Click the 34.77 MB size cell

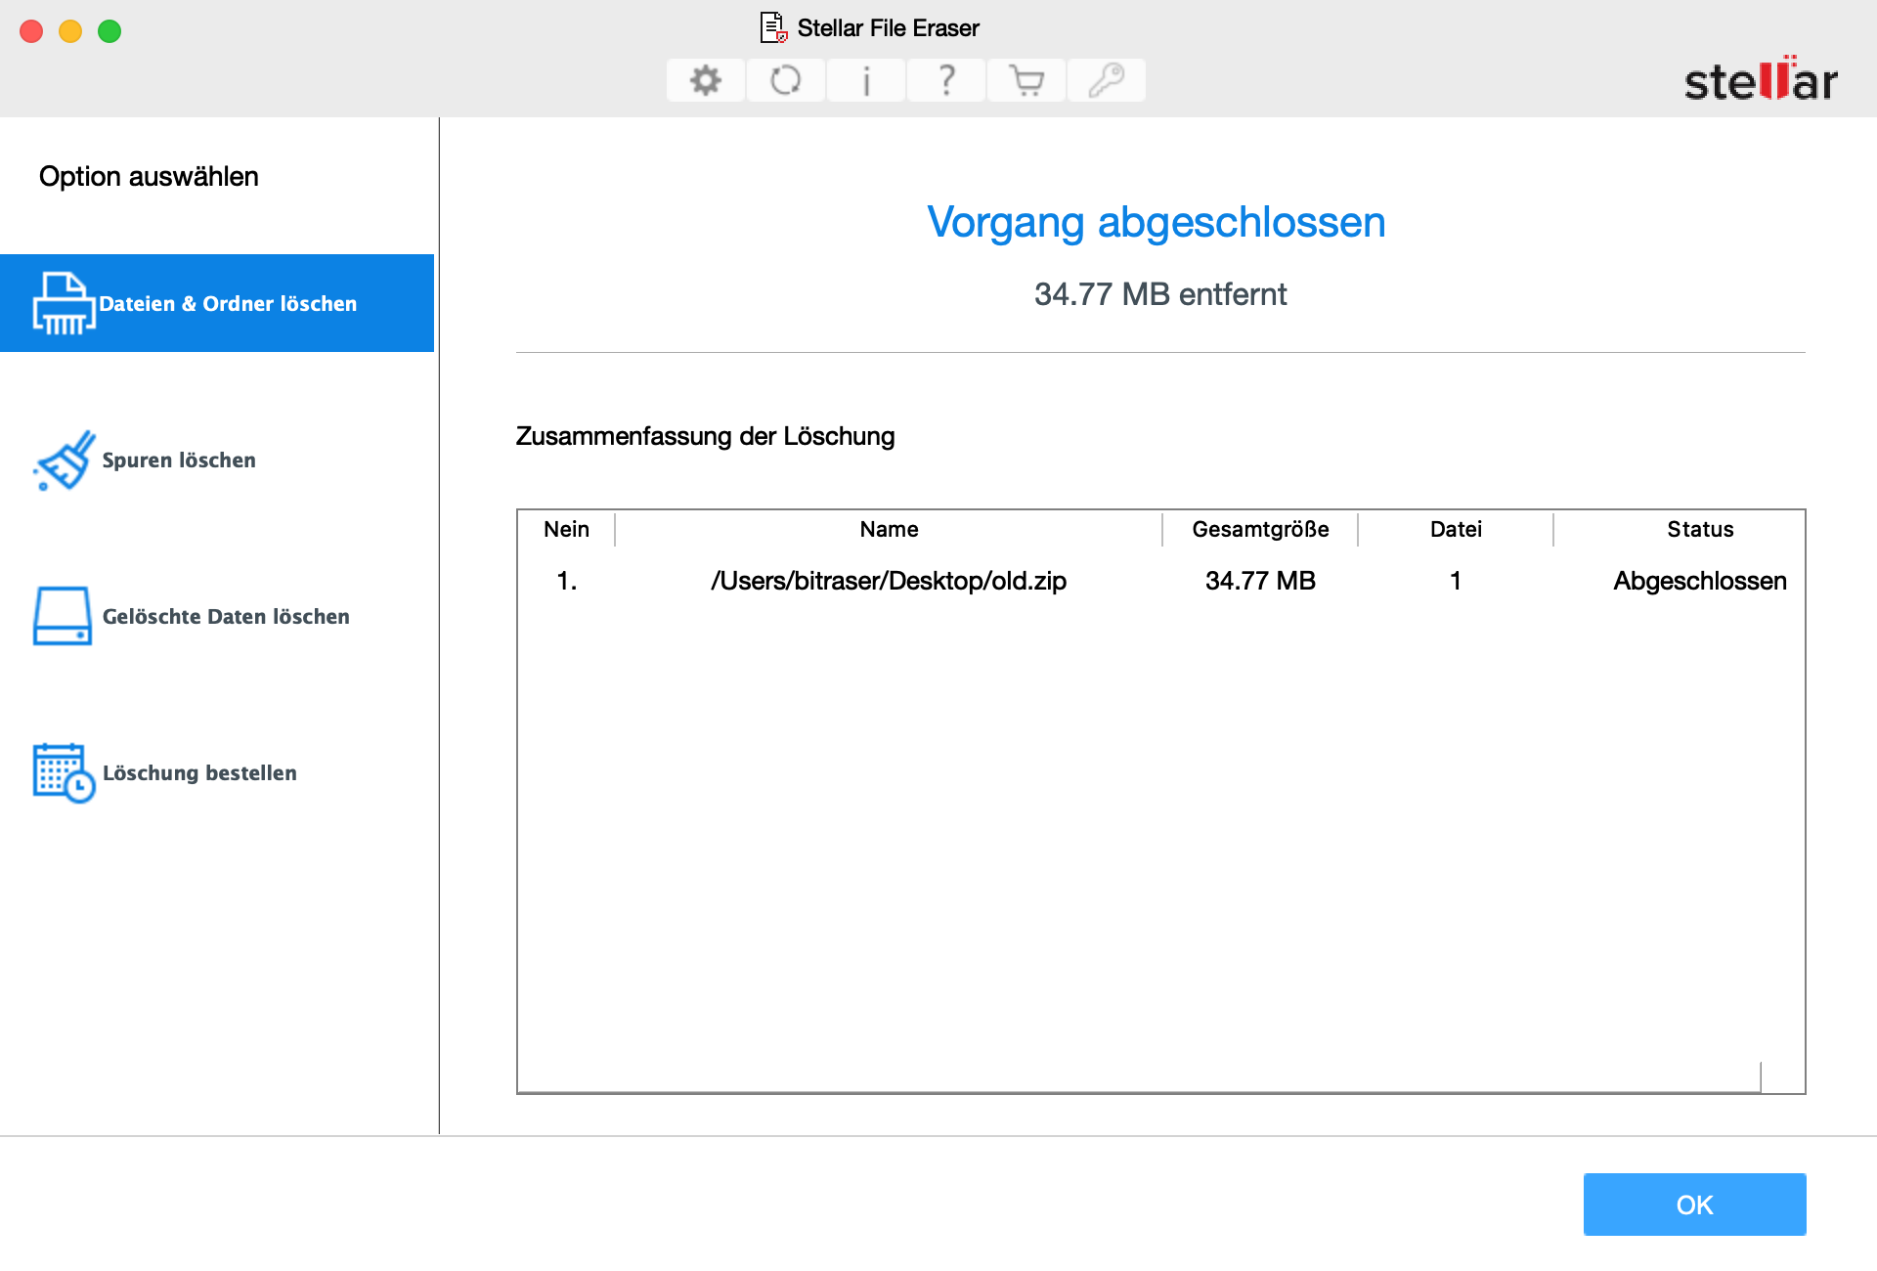point(1260,581)
